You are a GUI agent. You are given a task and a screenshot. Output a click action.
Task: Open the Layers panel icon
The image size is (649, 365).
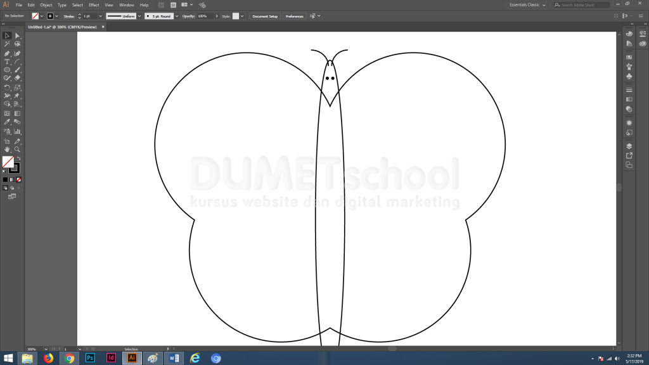coord(629,146)
